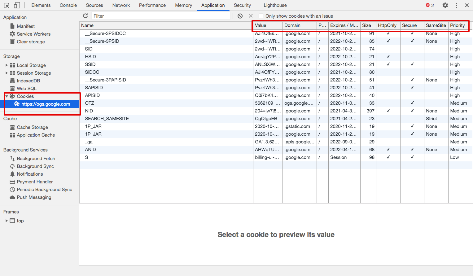Select the SEARCH_SAMESITE cookie row

107,119
